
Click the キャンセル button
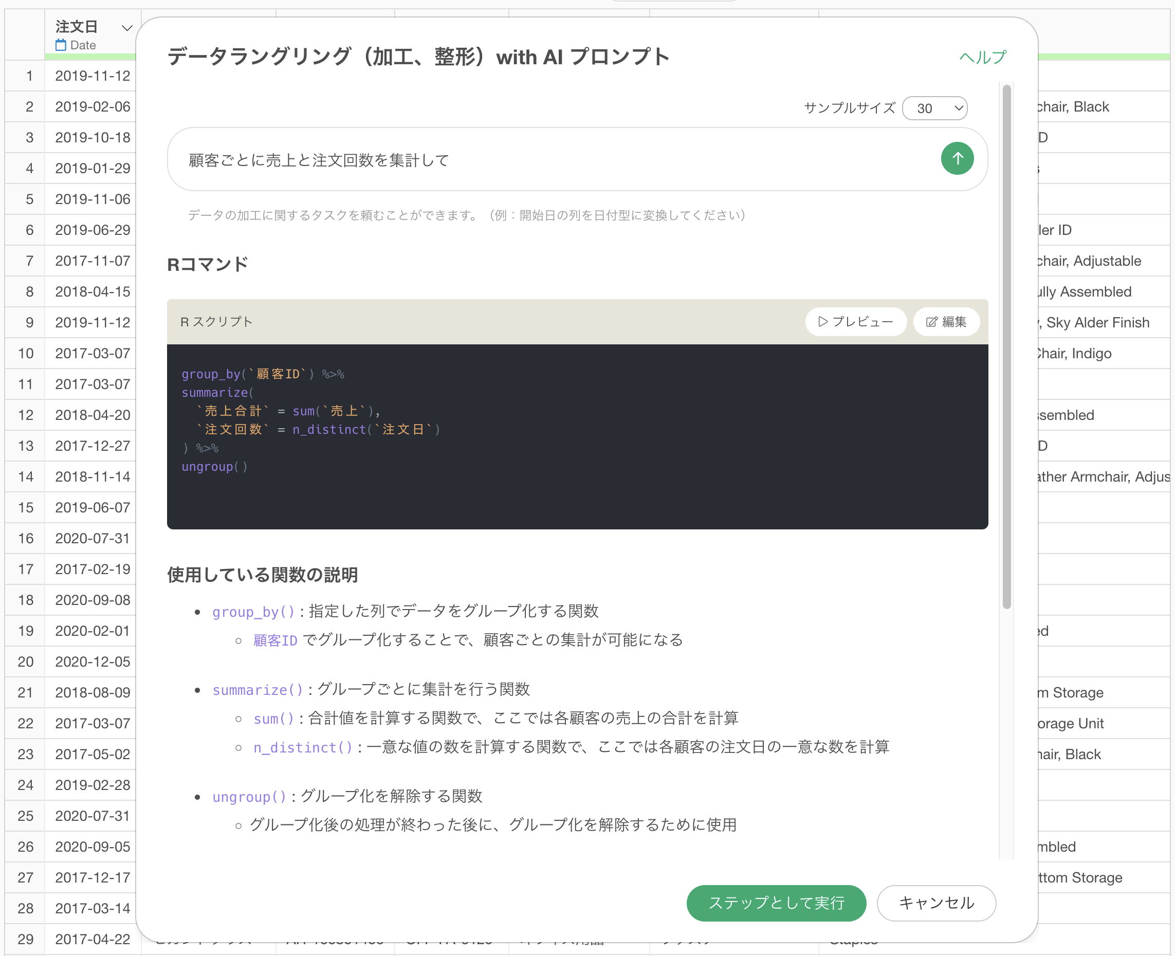pos(936,903)
